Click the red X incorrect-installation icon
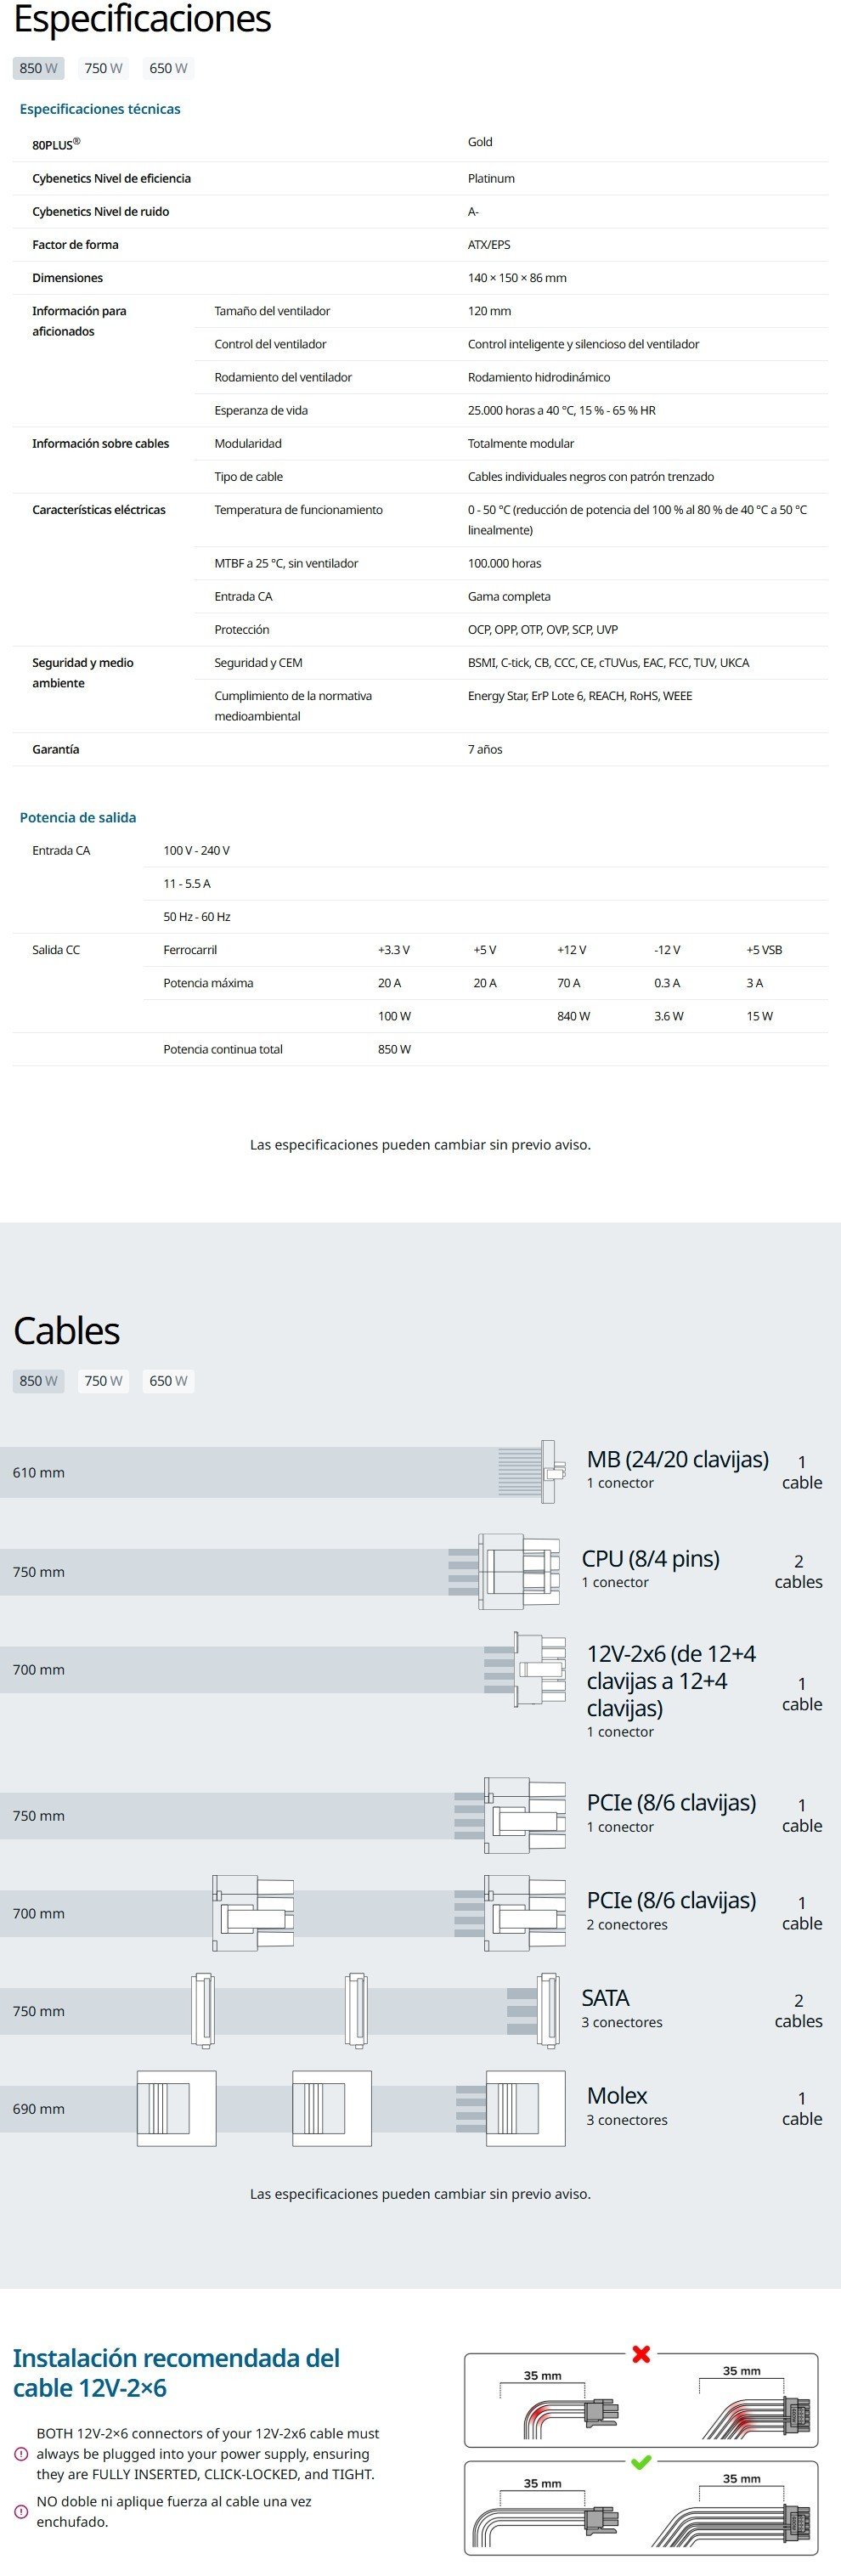The image size is (841, 2576). coord(641,2354)
